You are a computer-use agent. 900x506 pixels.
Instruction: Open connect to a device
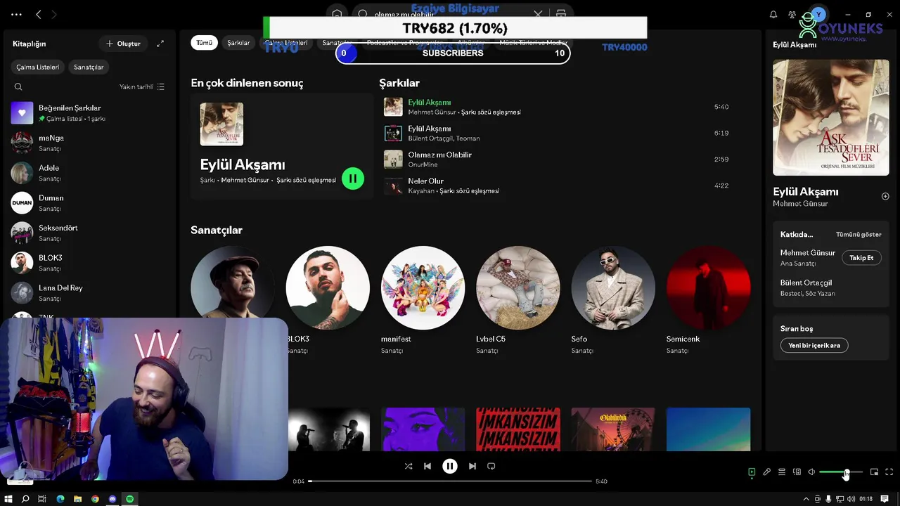coord(797,472)
